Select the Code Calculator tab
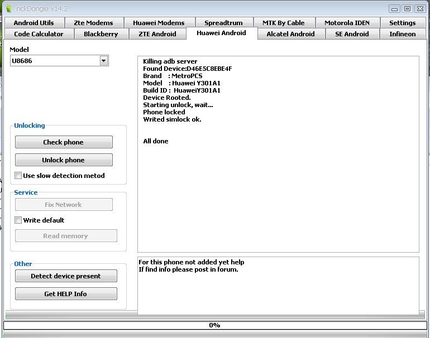Viewport: 430px width, 338px height. pyautogui.click(x=39, y=34)
